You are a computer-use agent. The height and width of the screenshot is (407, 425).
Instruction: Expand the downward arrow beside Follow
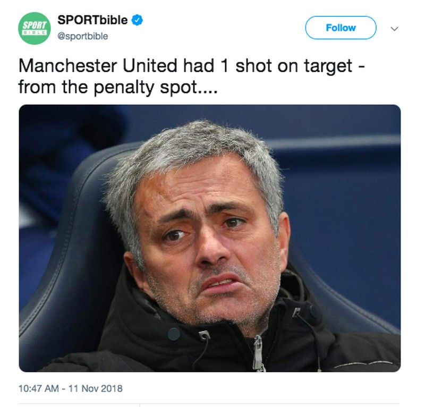click(394, 29)
